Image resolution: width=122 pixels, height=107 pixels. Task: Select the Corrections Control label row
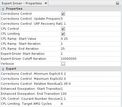[16, 14]
